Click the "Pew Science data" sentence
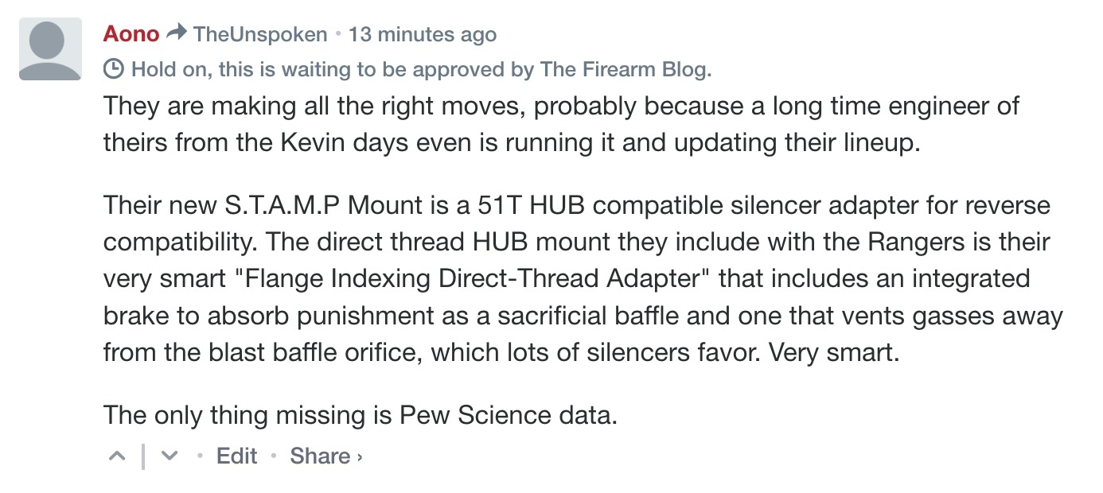1103x493 pixels. (360, 414)
